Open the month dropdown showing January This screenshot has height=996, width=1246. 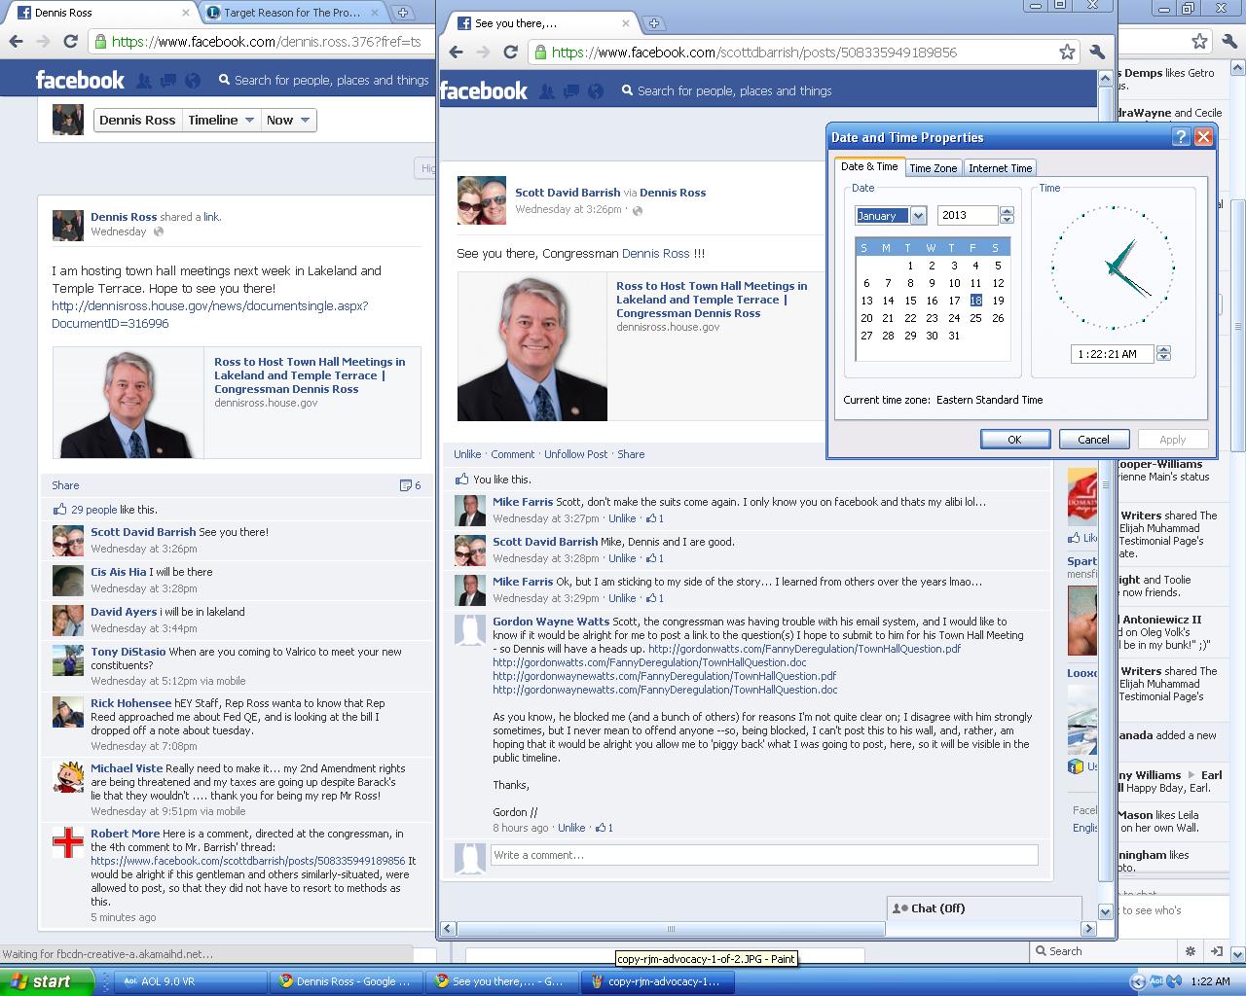918,216
